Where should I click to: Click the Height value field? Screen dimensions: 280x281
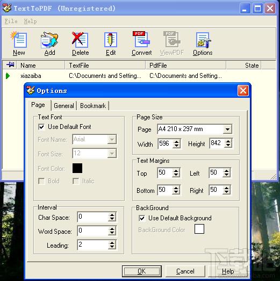click(x=217, y=143)
